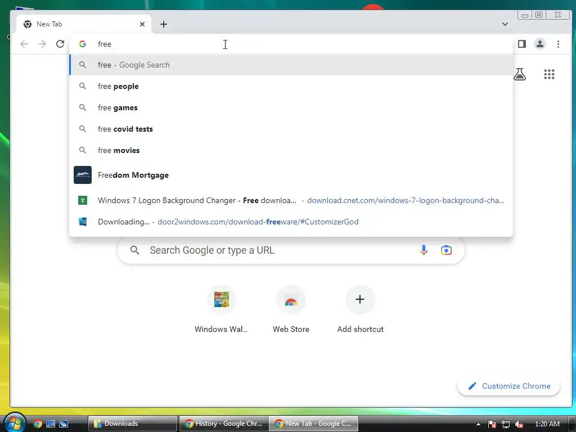The image size is (576, 432).
Task: Search by image with the camera icon
Action: coord(446,250)
